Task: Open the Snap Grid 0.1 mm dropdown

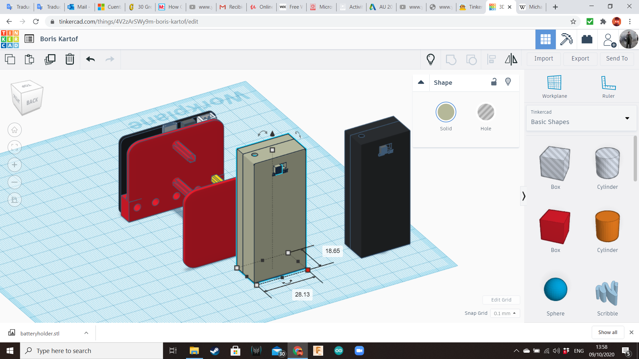Action: pos(505,313)
